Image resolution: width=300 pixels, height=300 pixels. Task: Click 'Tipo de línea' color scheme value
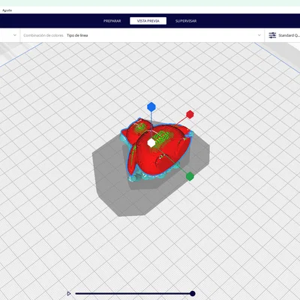tap(77, 35)
